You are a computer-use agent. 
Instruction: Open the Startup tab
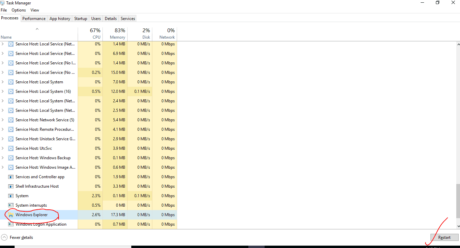point(81,19)
